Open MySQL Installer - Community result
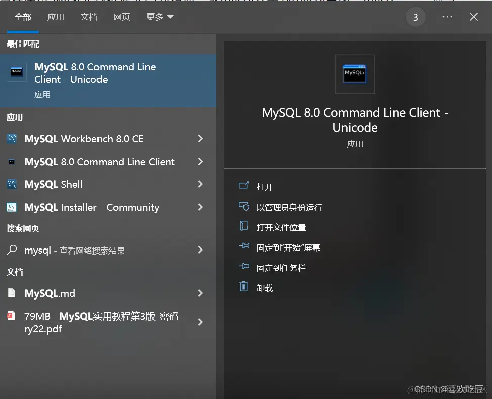This screenshot has height=399, width=492. point(108,207)
